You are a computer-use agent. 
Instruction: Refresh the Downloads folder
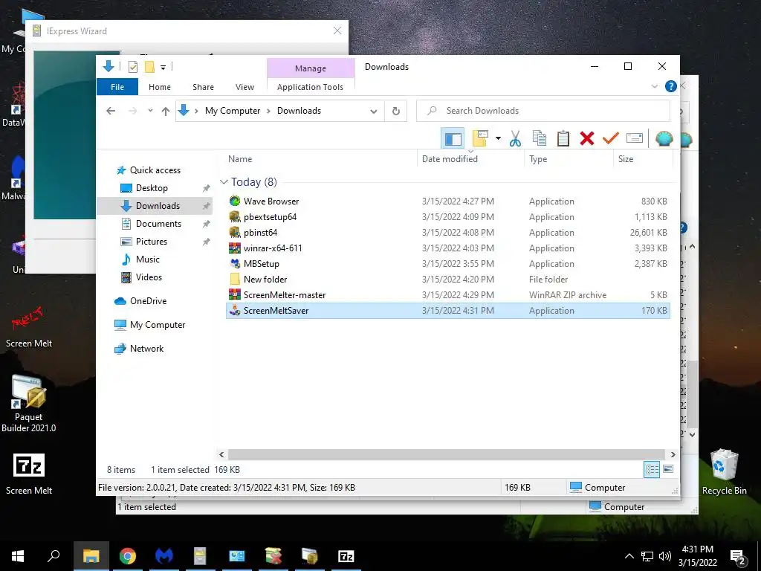click(x=396, y=112)
